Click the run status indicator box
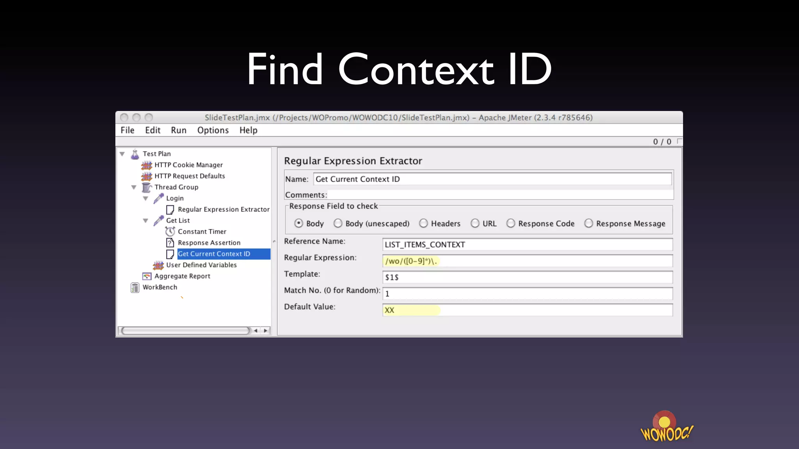The width and height of the screenshot is (799, 449). pyautogui.click(x=679, y=141)
